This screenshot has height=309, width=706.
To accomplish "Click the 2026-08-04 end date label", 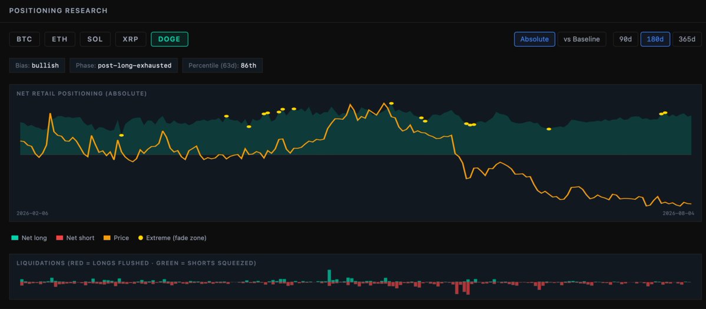I will 678,213.
